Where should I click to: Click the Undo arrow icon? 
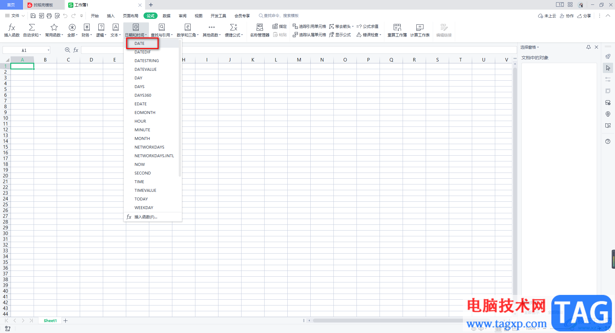(65, 16)
